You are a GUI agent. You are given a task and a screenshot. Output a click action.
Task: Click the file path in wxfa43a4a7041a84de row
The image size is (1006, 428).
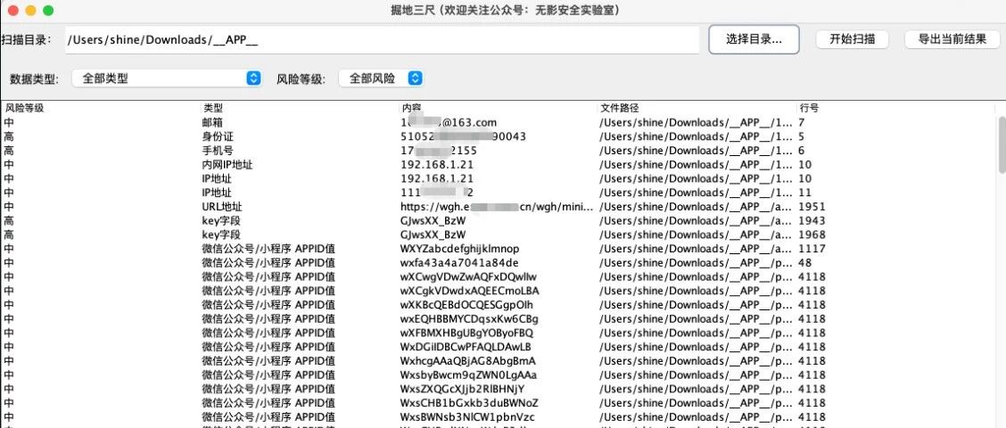[x=697, y=263]
